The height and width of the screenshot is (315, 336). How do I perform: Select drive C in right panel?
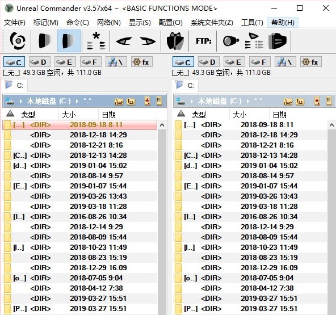point(183,62)
